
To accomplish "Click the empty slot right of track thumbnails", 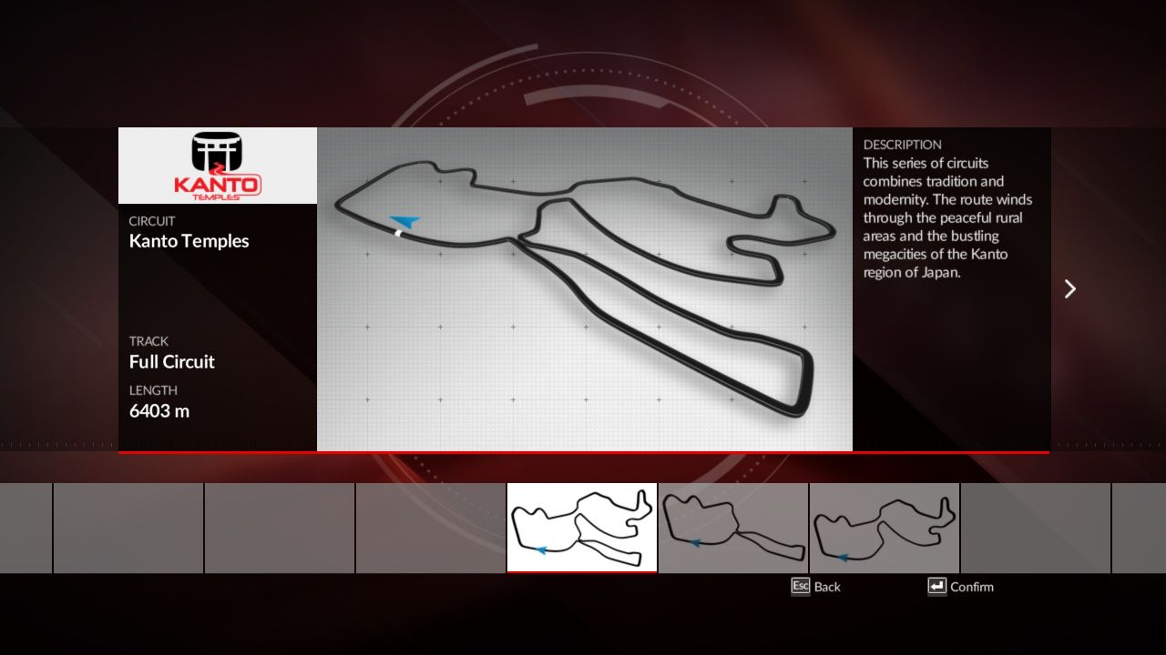I will (x=1035, y=528).
